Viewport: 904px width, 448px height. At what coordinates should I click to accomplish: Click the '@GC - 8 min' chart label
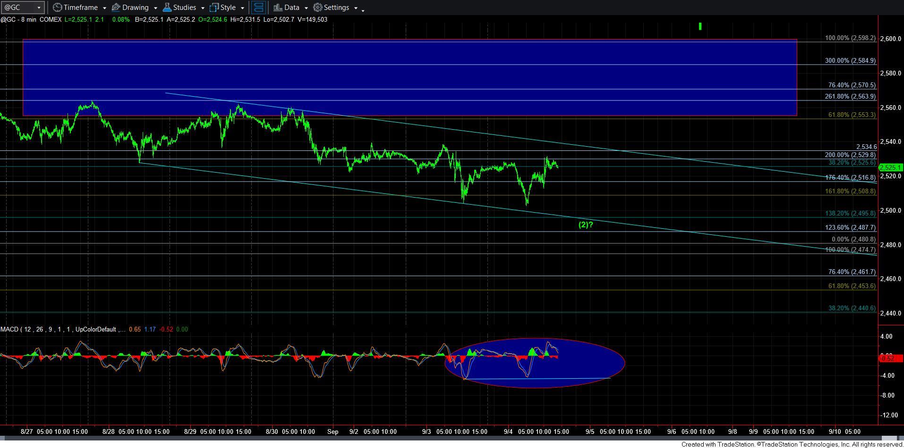[17, 19]
